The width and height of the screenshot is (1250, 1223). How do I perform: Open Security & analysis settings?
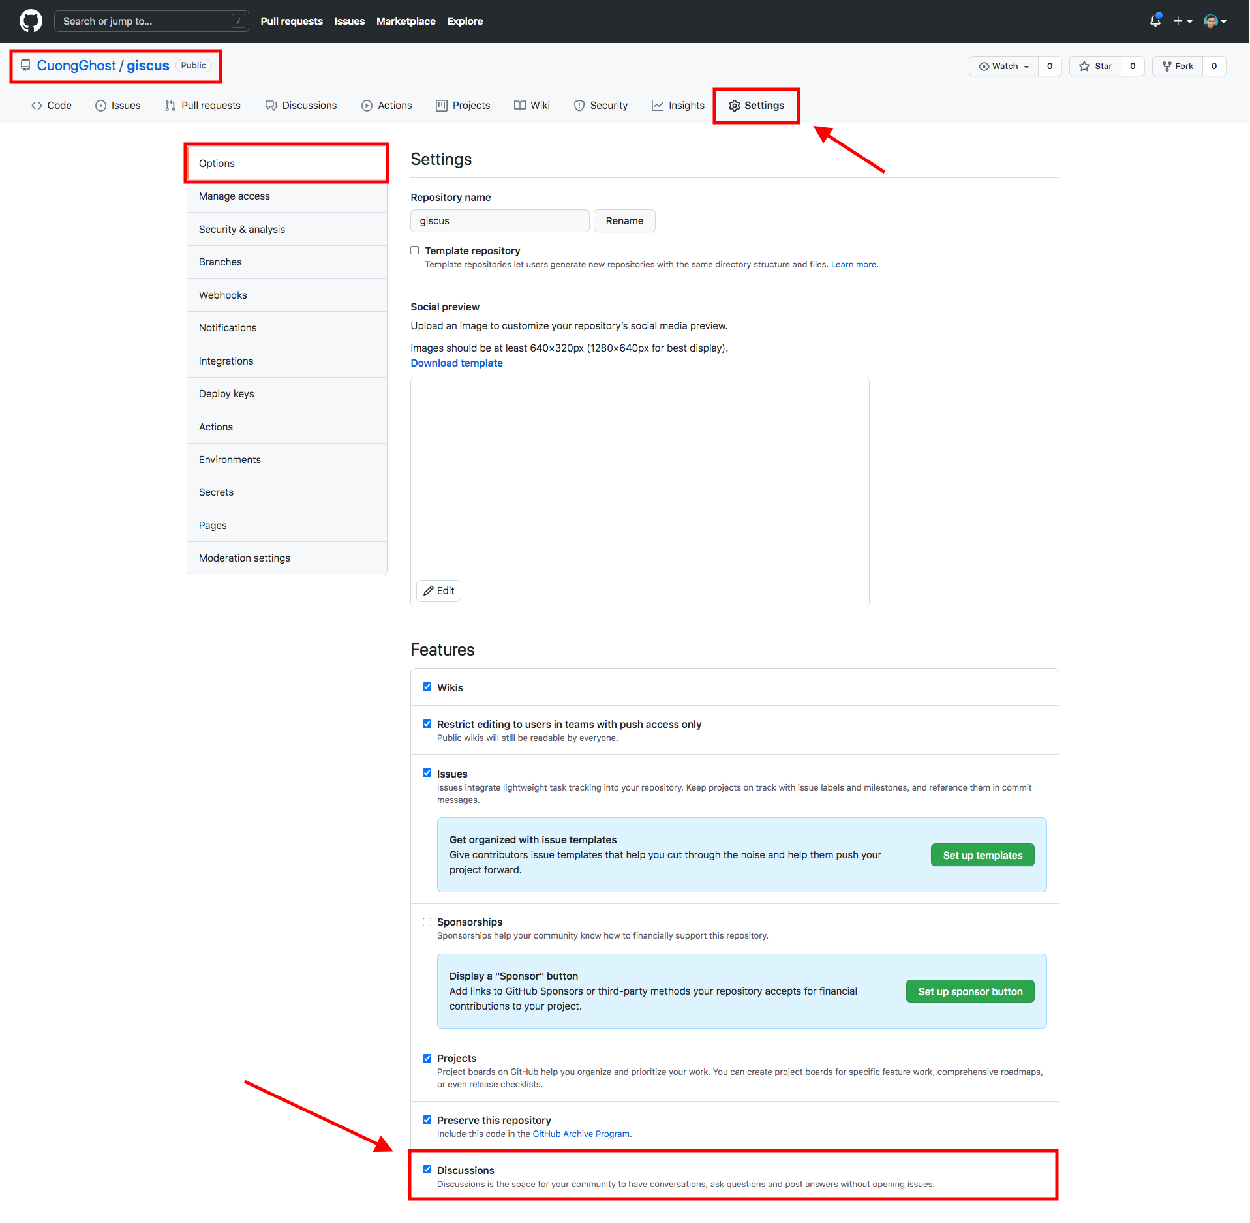coord(287,229)
